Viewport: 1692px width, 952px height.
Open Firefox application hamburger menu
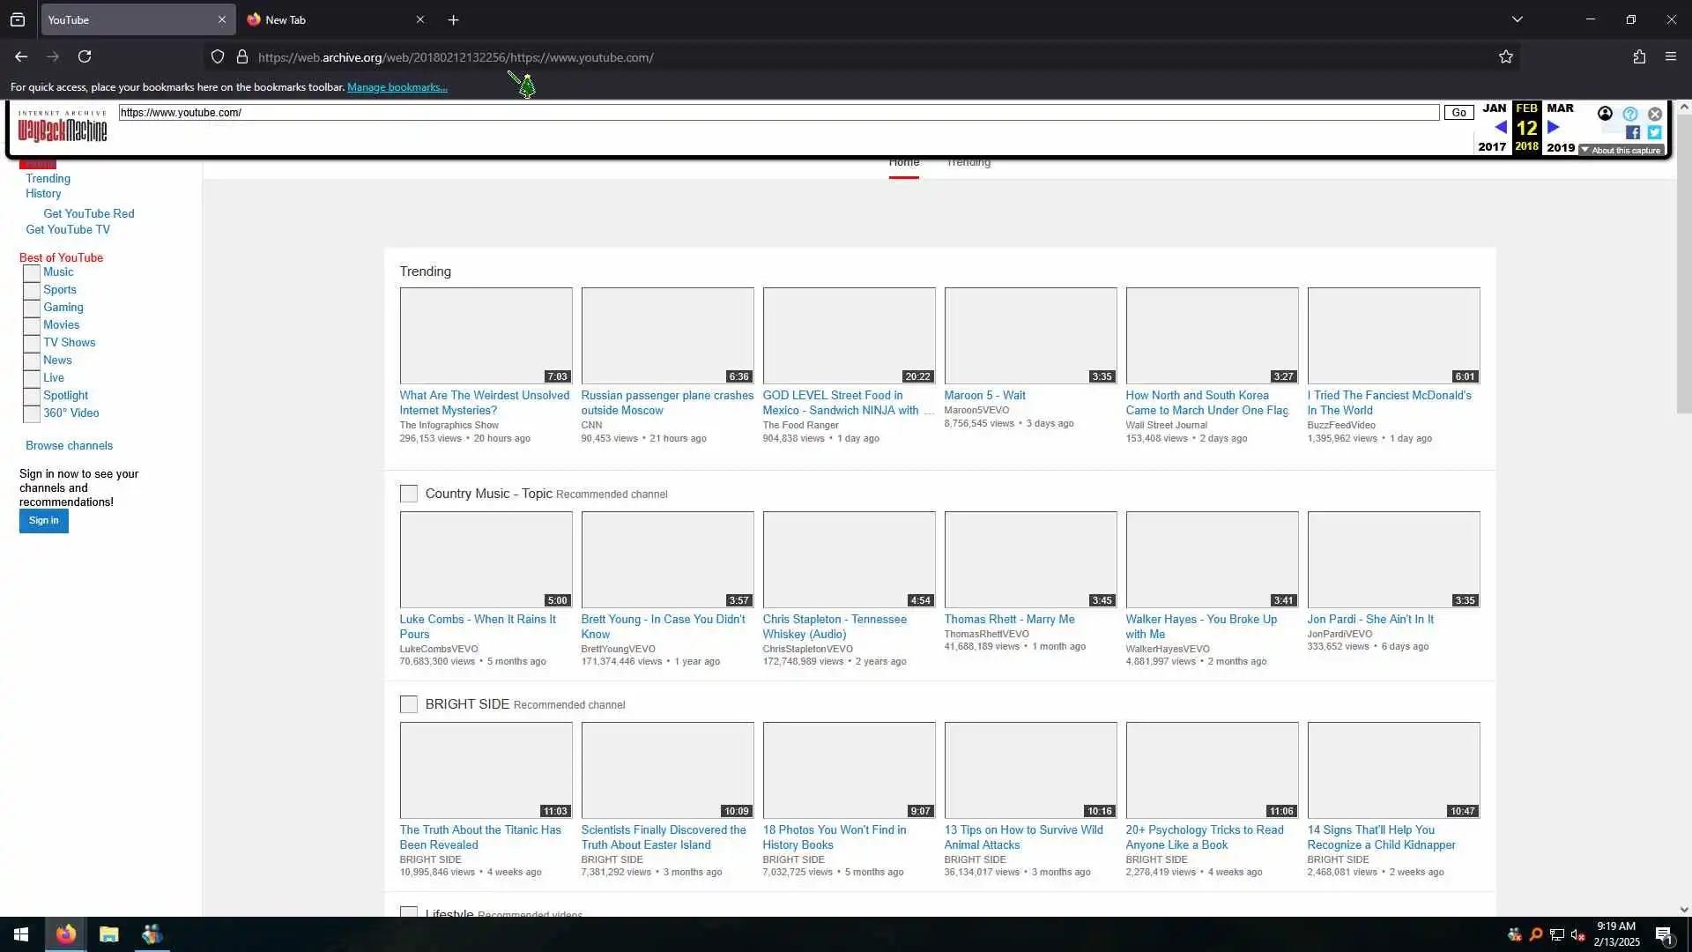coord(1670,57)
